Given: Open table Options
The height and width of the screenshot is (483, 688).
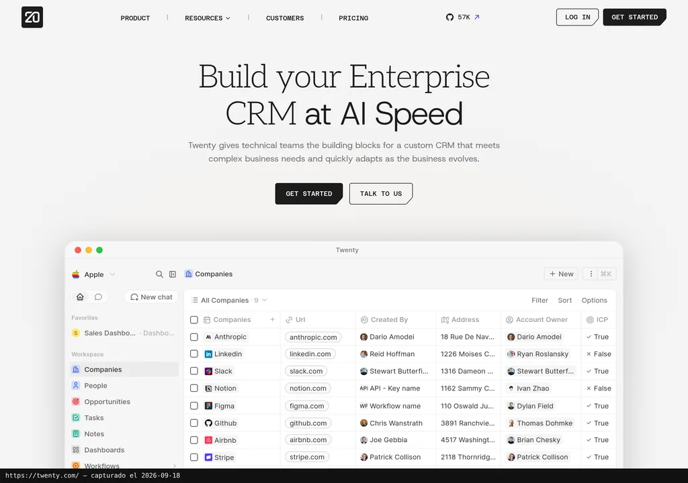Looking at the screenshot, I should (x=594, y=301).
